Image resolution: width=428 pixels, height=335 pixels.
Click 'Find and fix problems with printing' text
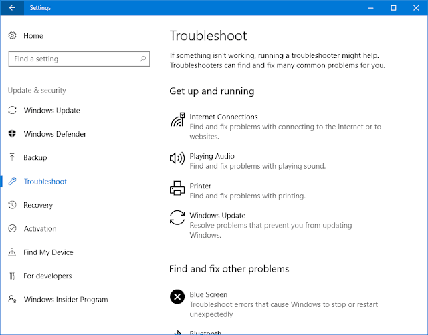(247, 196)
